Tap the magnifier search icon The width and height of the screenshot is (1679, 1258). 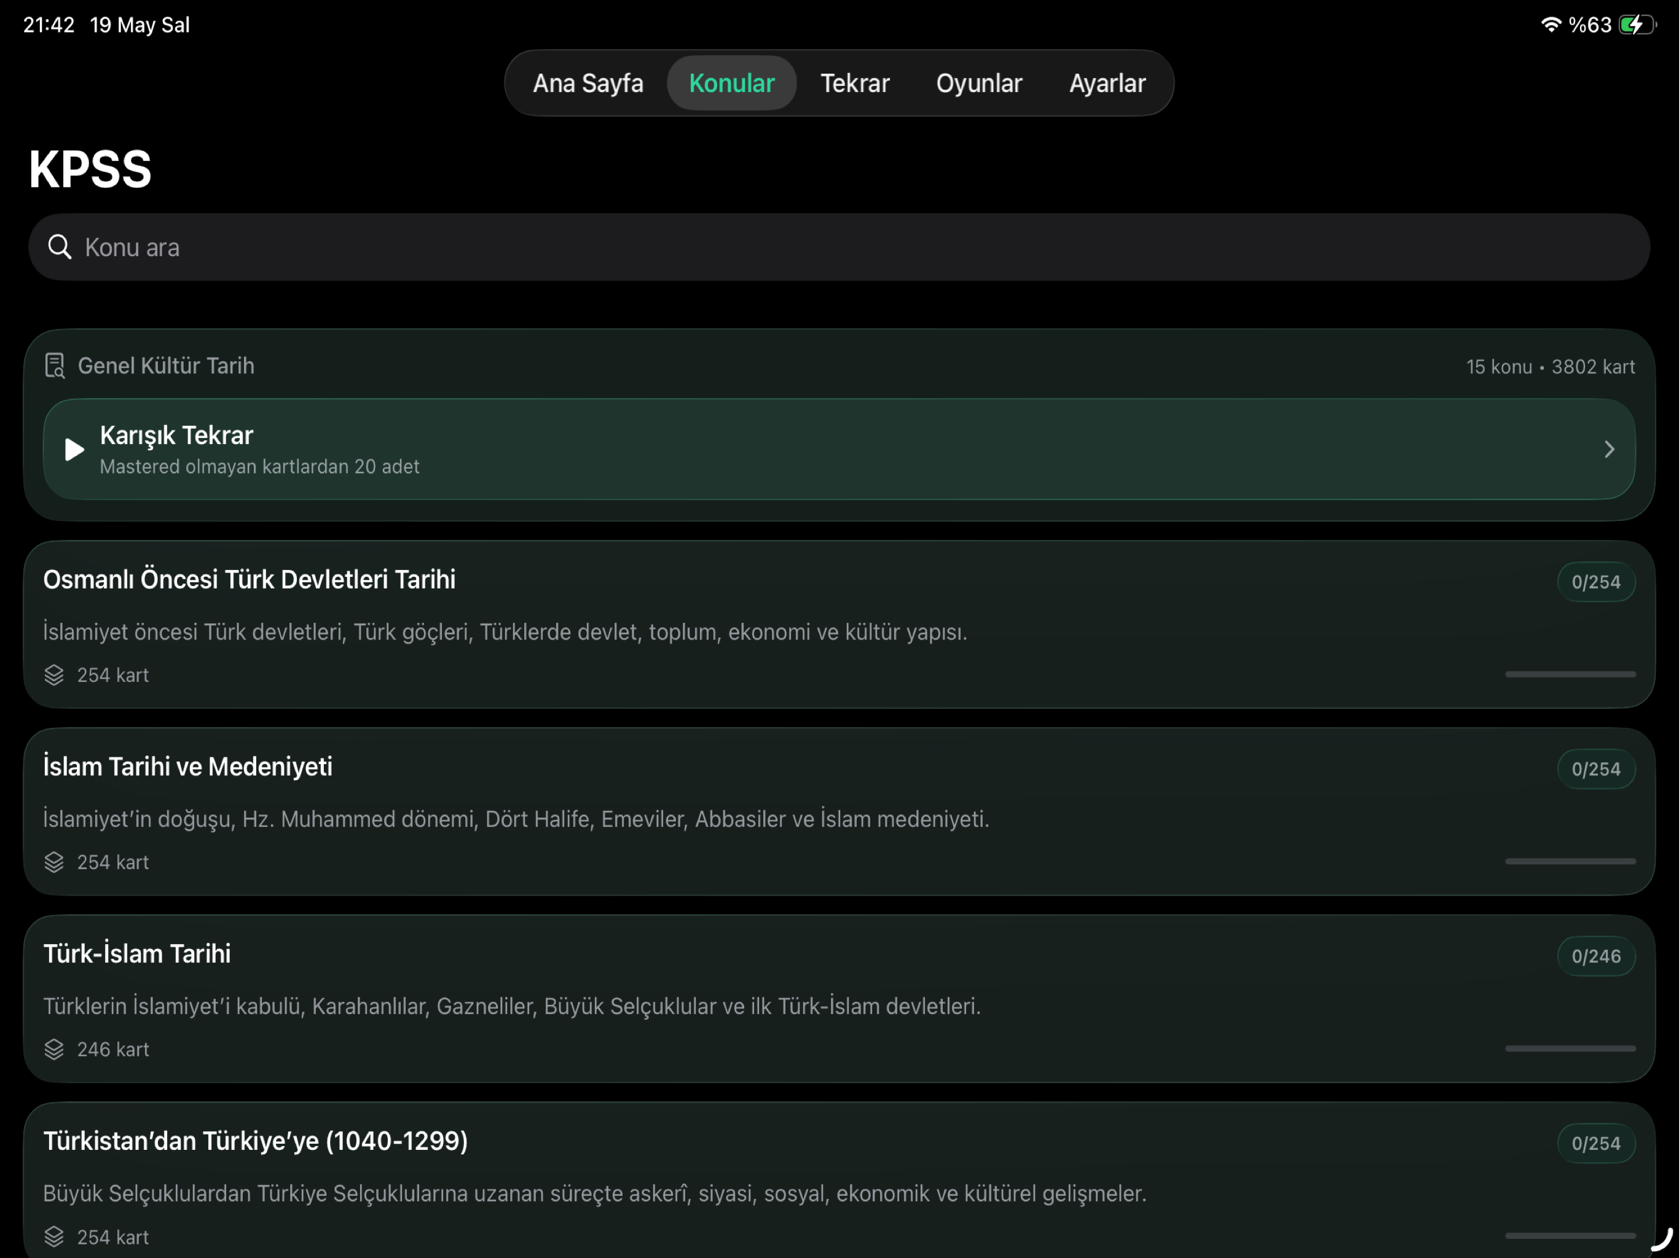coord(59,246)
